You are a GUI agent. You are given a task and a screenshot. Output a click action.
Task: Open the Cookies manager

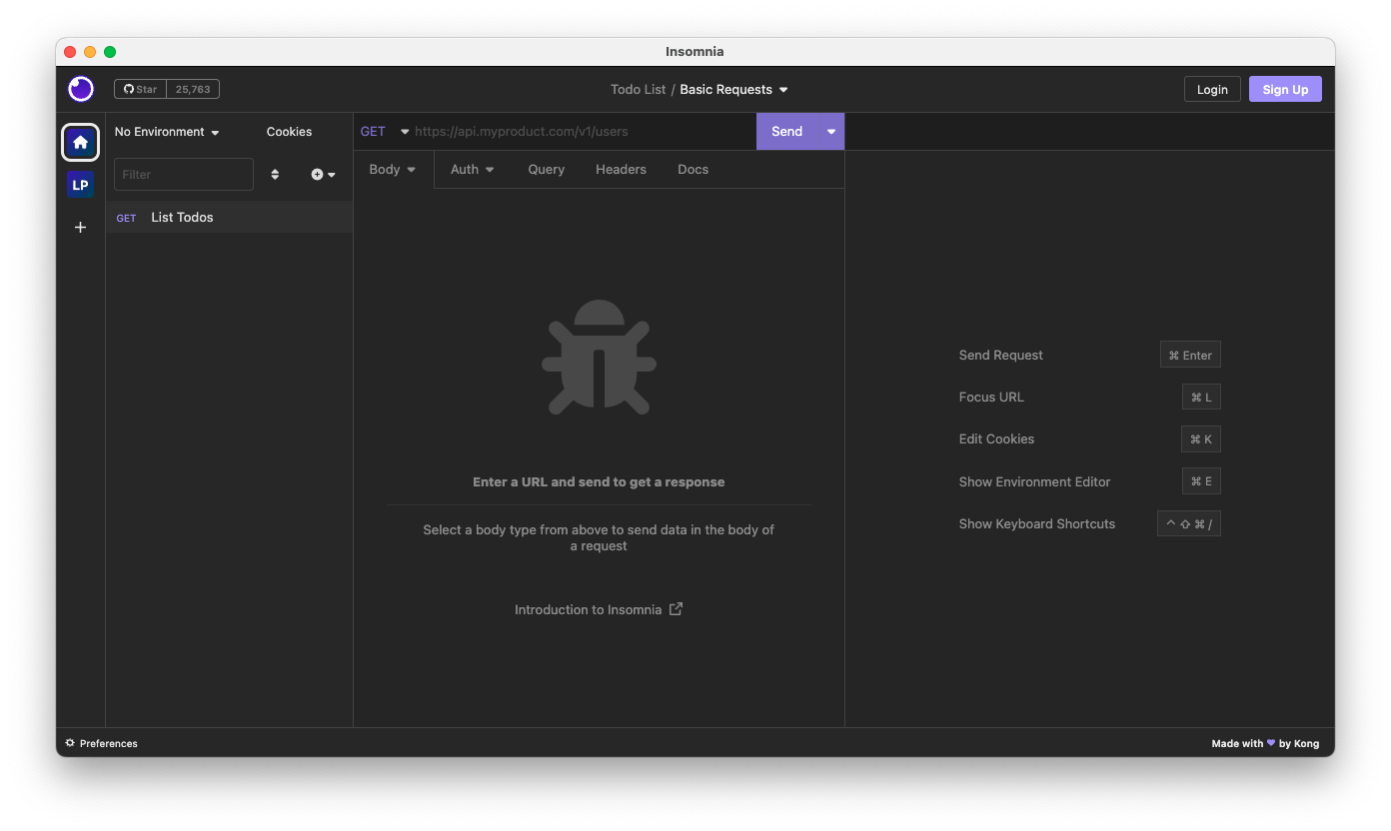[289, 131]
